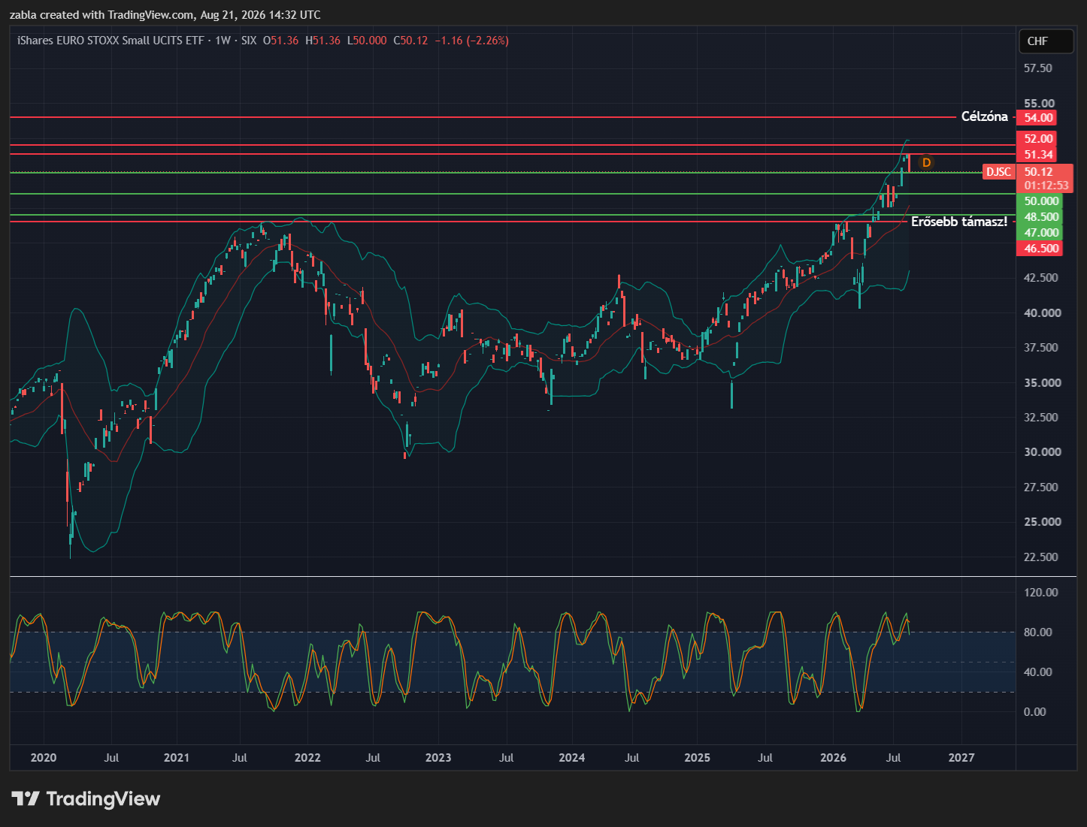This screenshot has height=827, width=1087.
Task: Click the 2026 label on the time axis
Action: (834, 757)
